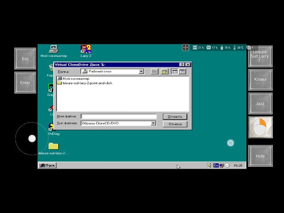The image size is (284, 213).
Task: Tap the CPU 21 % usage indicator
Action: coord(198,47)
